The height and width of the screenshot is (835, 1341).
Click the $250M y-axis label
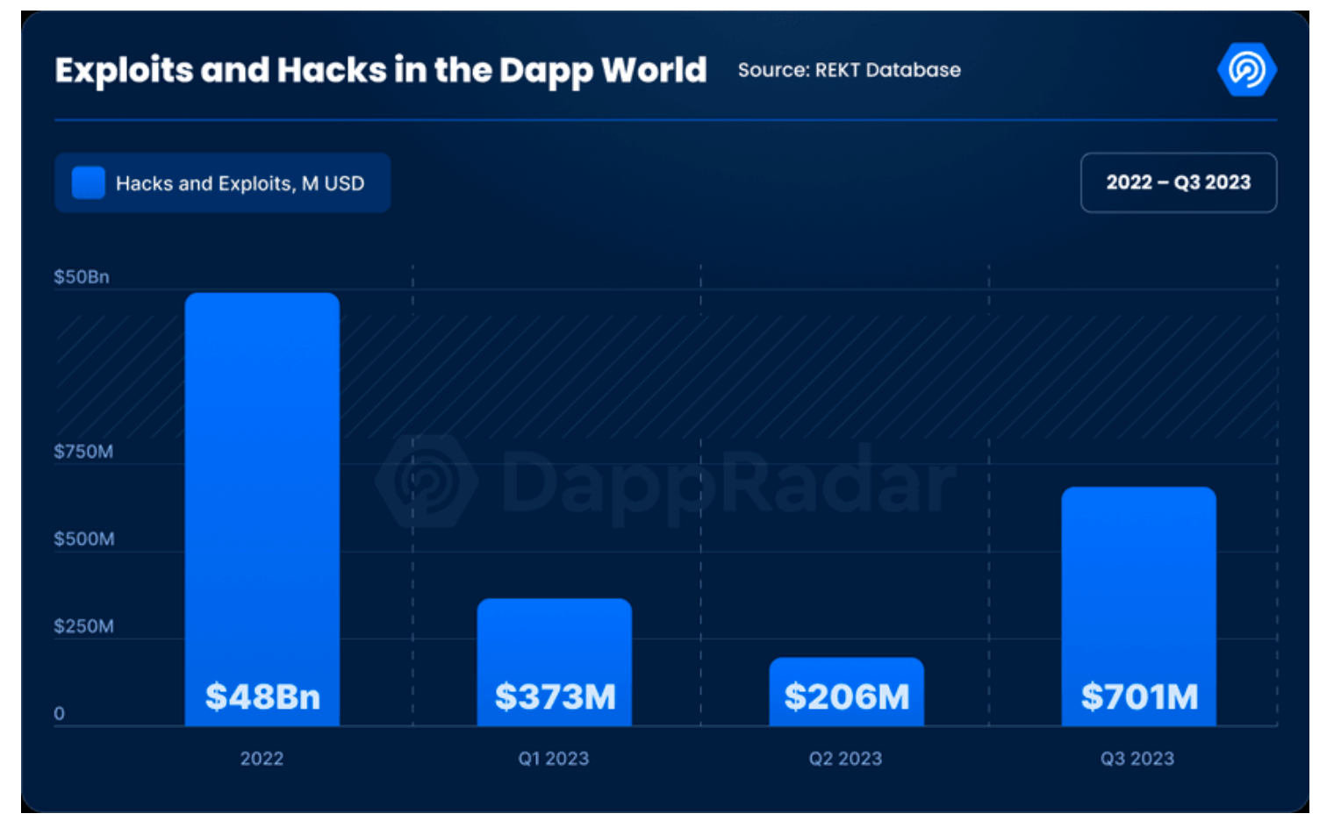click(x=84, y=626)
